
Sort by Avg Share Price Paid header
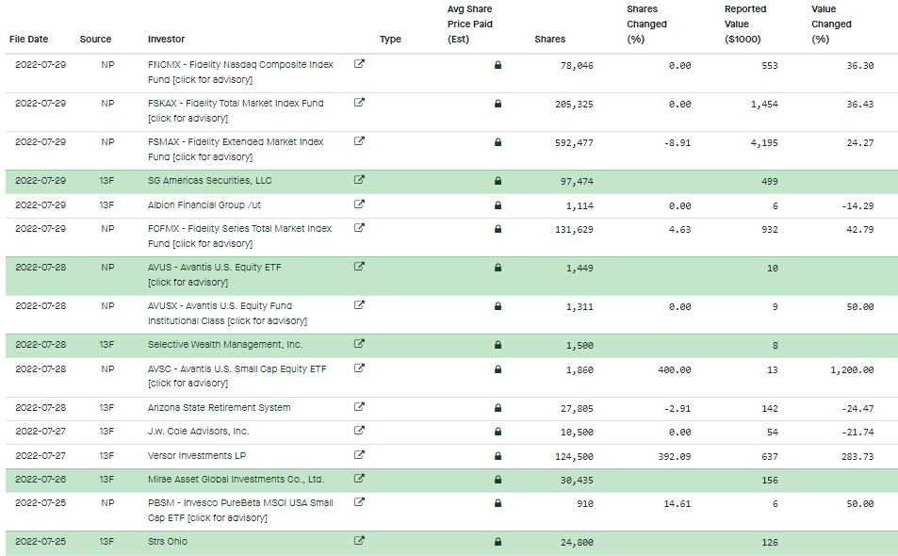(469, 25)
